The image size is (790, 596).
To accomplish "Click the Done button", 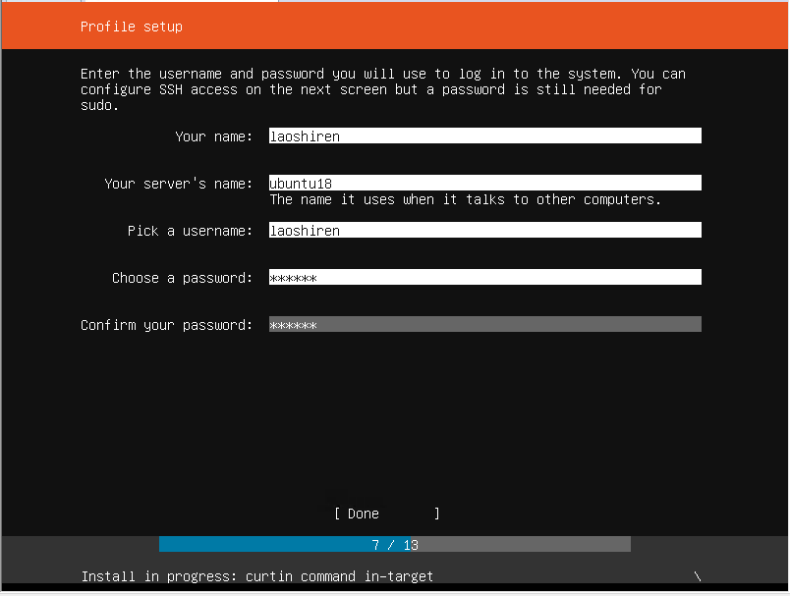I will click(x=386, y=514).
